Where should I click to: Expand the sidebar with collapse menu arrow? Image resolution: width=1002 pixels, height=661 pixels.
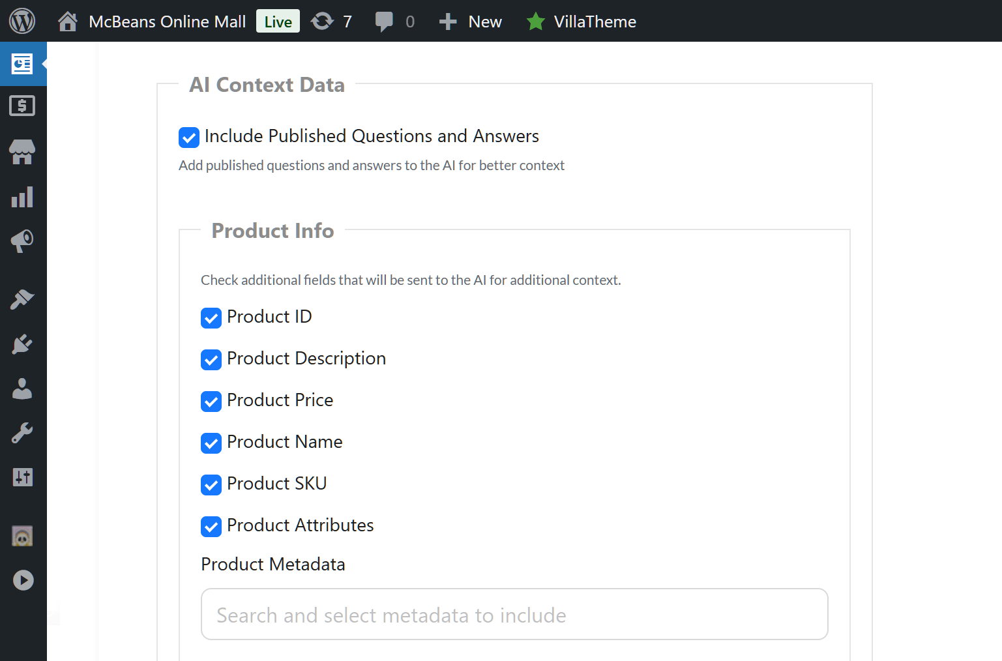23,580
